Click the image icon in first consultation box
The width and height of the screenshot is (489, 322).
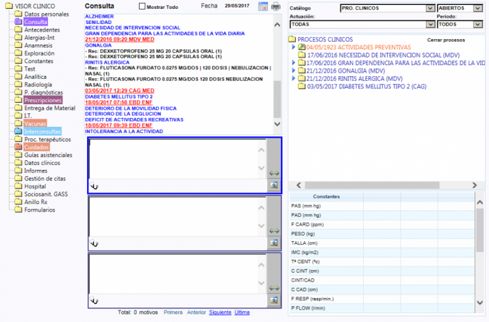[x=274, y=186]
